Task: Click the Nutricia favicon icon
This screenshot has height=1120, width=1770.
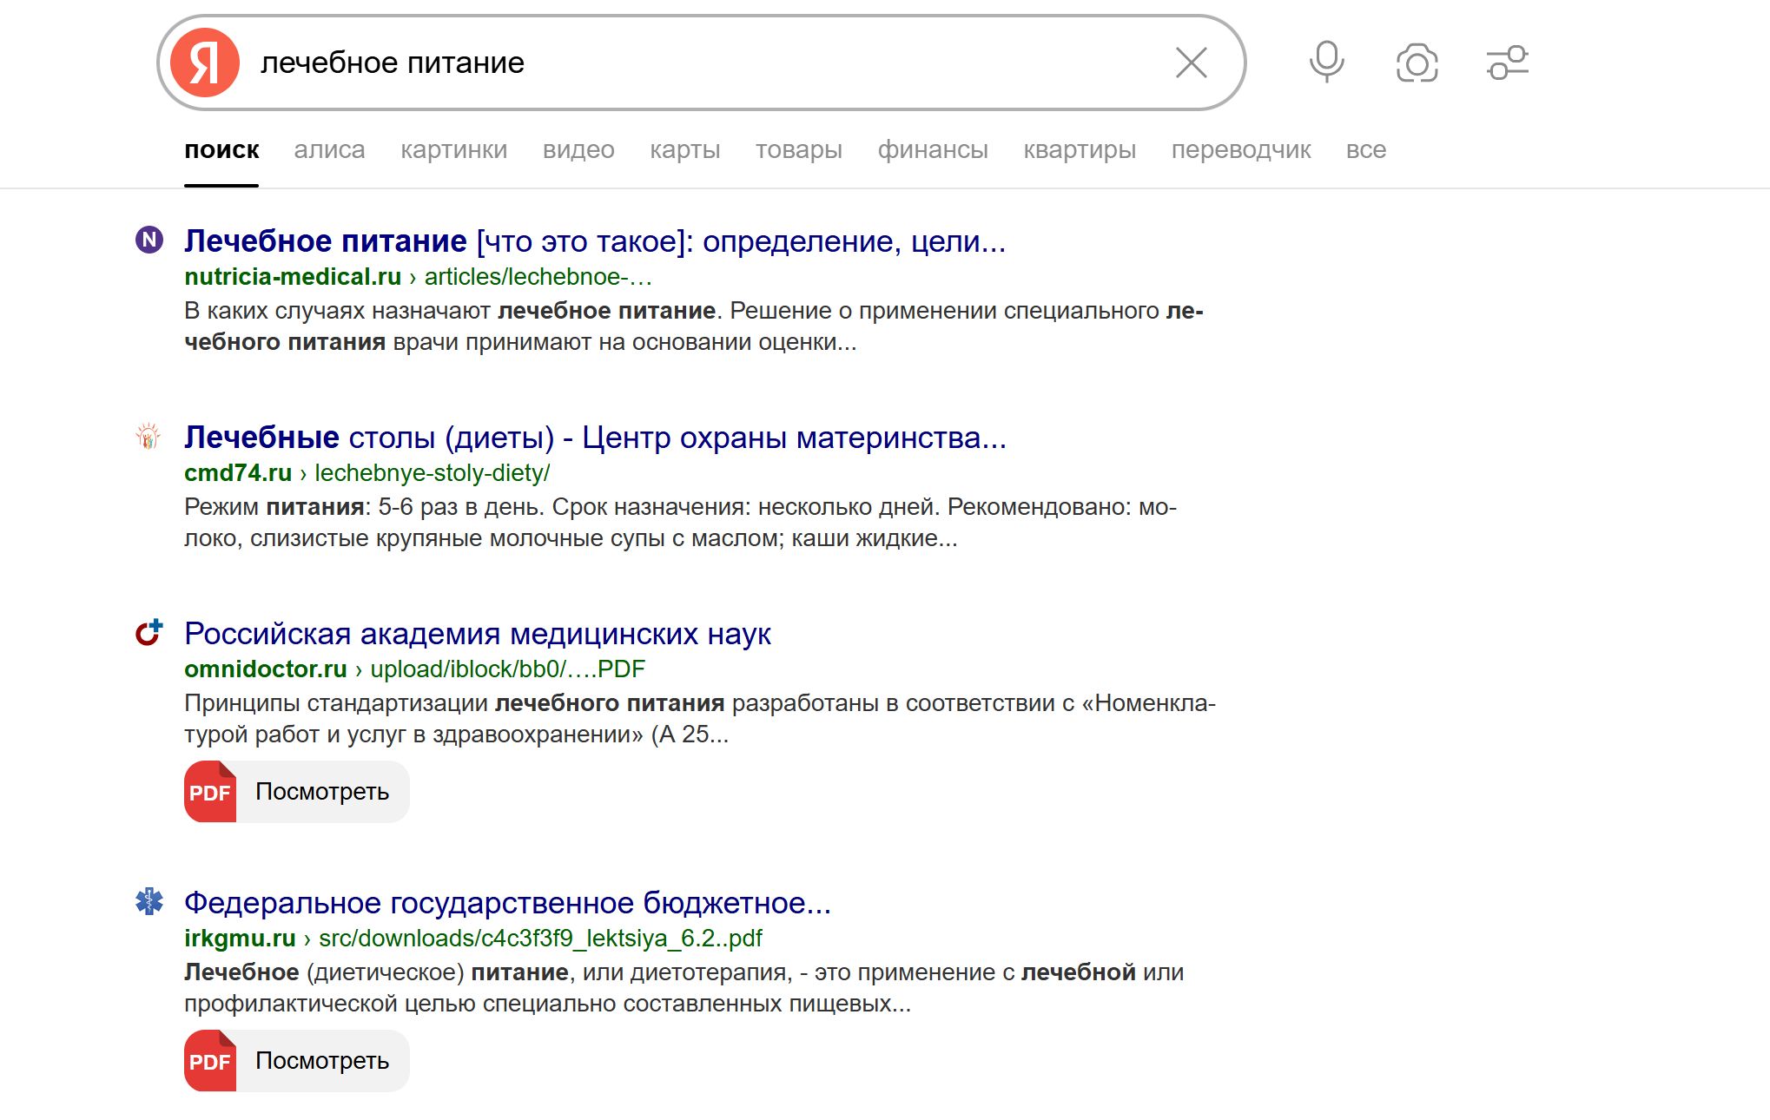Action: pyautogui.click(x=149, y=240)
